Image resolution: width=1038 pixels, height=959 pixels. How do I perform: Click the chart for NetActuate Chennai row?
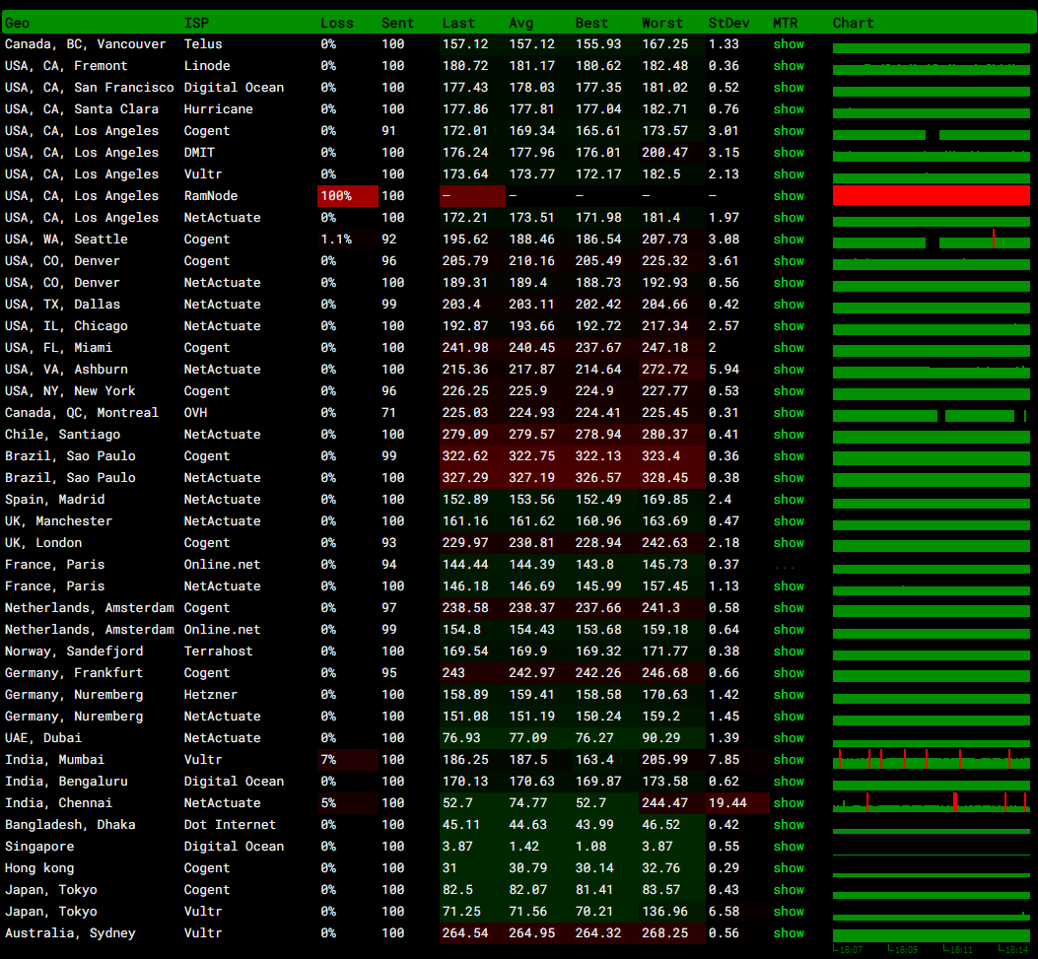point(931,802)
